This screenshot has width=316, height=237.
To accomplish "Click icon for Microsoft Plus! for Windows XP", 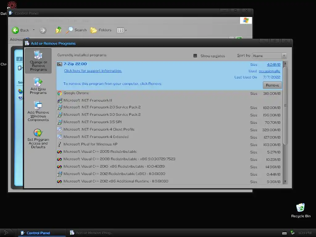I will [x=60, y=144].
